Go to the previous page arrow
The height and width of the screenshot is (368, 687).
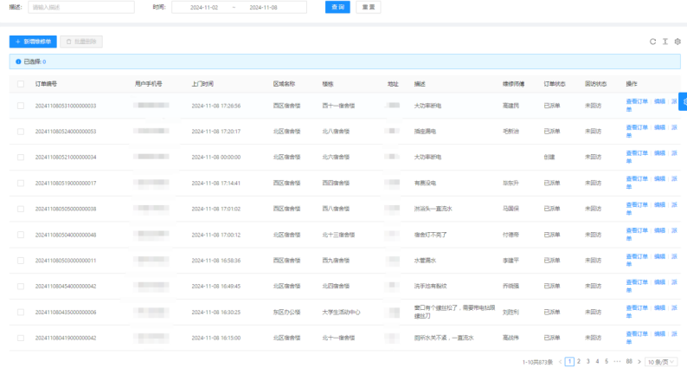click(559, 361)
